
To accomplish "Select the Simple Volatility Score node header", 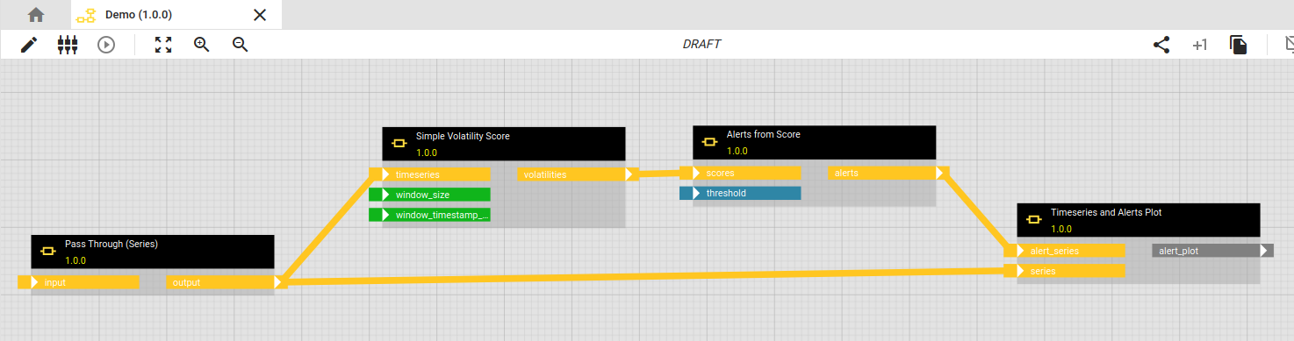I will tap(504, 144).
